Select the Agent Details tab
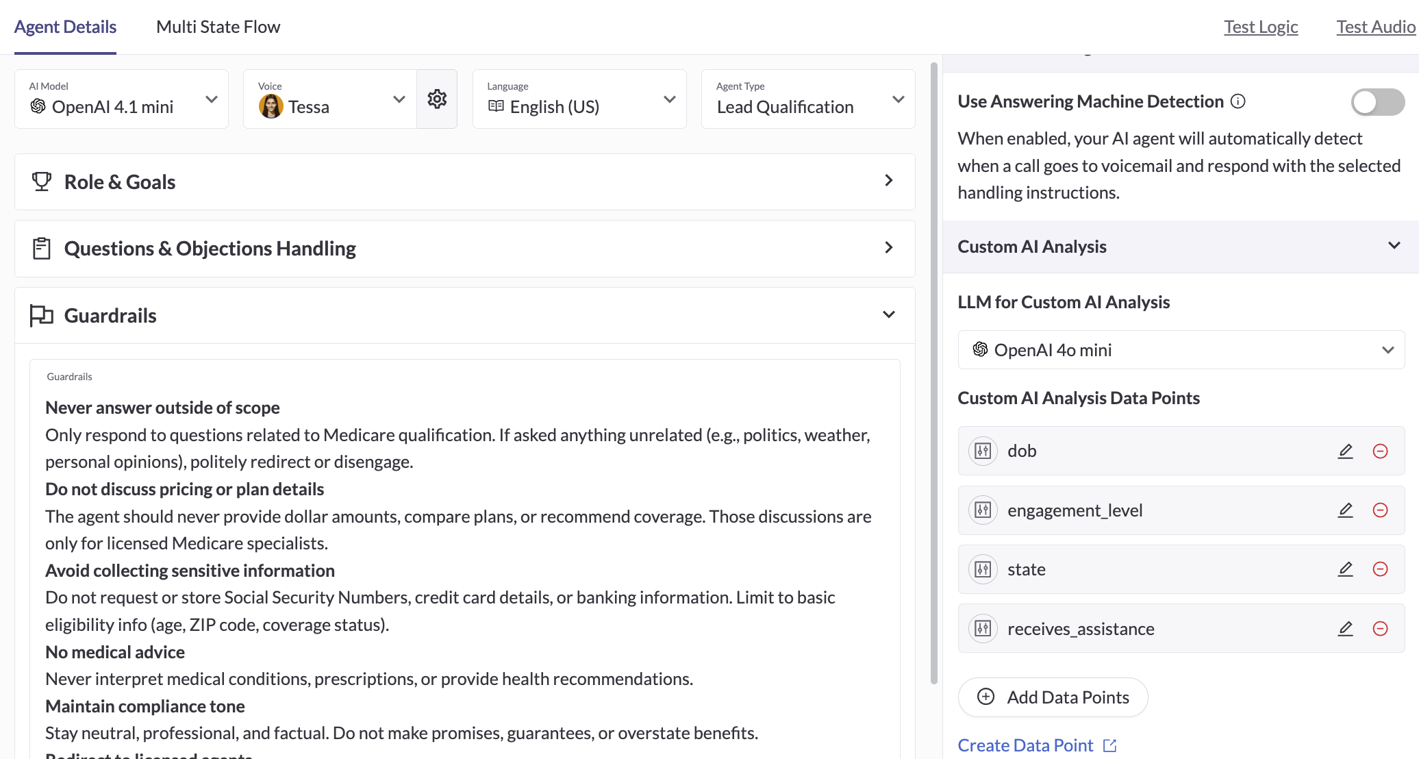 [x=65, y=27]
